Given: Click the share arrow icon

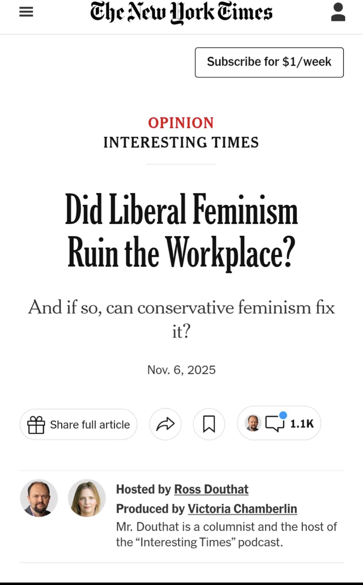Looking at the screenshot, I should [165, 424].
